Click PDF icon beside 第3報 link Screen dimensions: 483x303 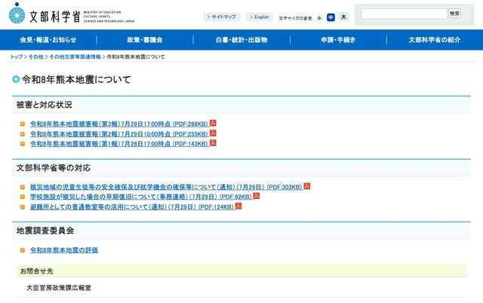(213, 123)
